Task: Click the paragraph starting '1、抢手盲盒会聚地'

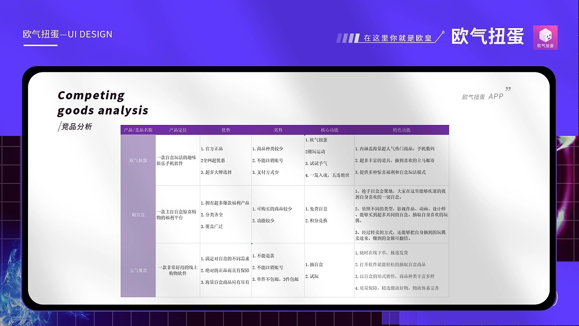Action: coord(401,194)
